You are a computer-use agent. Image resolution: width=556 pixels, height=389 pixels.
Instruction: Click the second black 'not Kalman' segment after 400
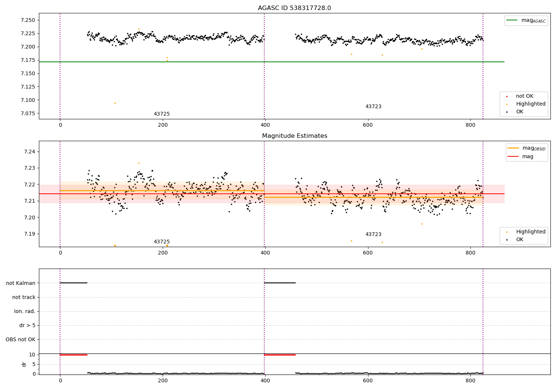[x=280, y=283]
